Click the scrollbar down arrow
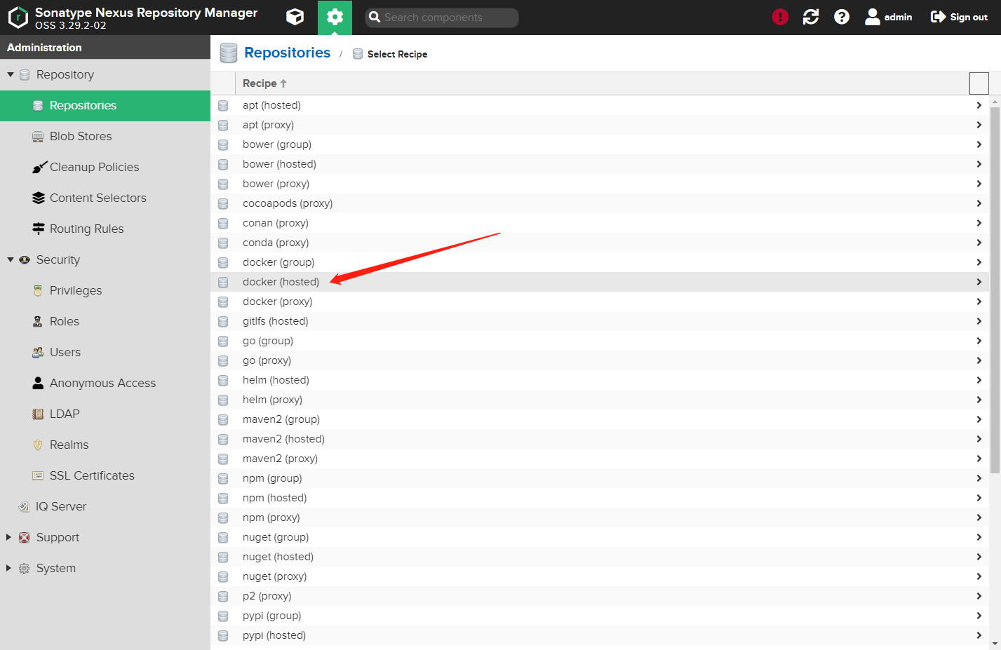 click(995, 644)
